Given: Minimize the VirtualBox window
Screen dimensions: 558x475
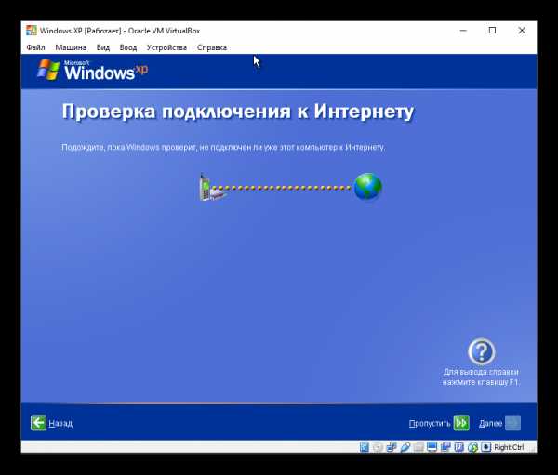Looking at the screenshot, I should 463,31.
